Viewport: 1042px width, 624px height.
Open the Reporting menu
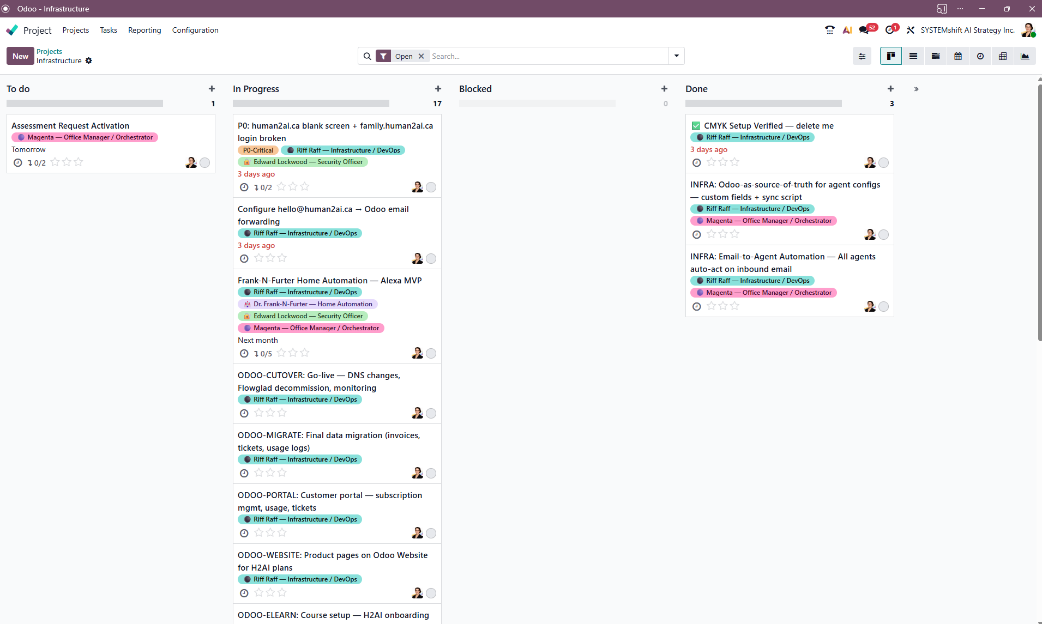(x=144, y=30)
